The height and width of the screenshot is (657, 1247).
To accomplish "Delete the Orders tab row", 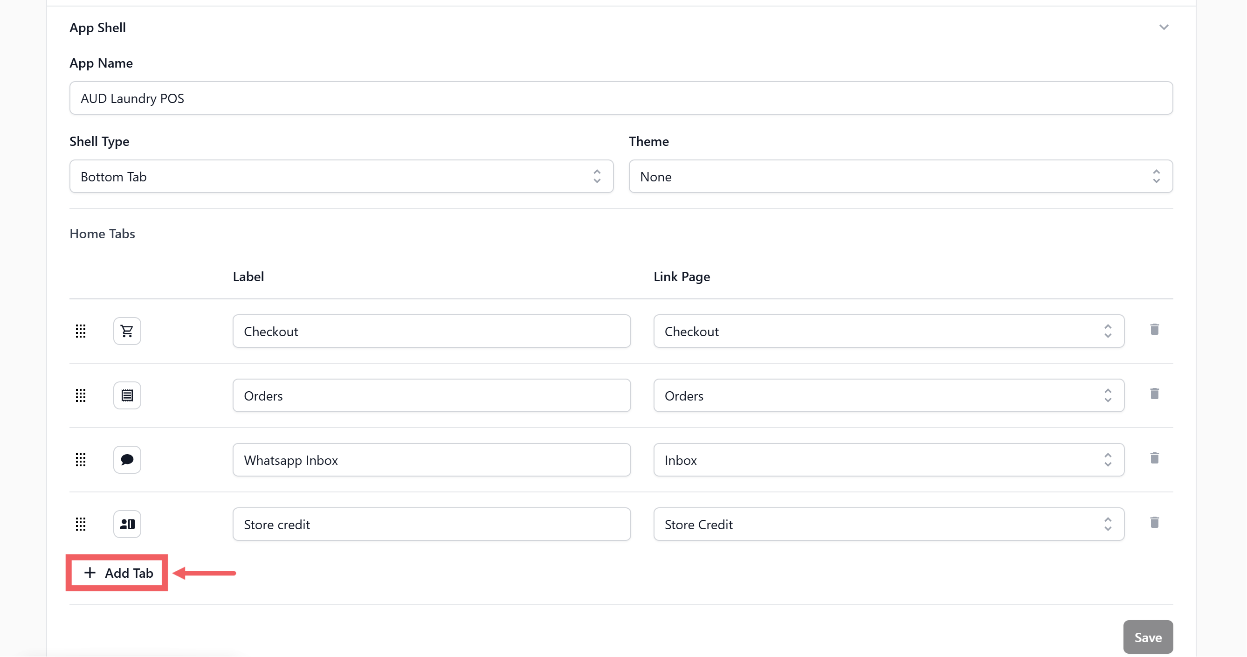I will click(x=1154, y=394).
